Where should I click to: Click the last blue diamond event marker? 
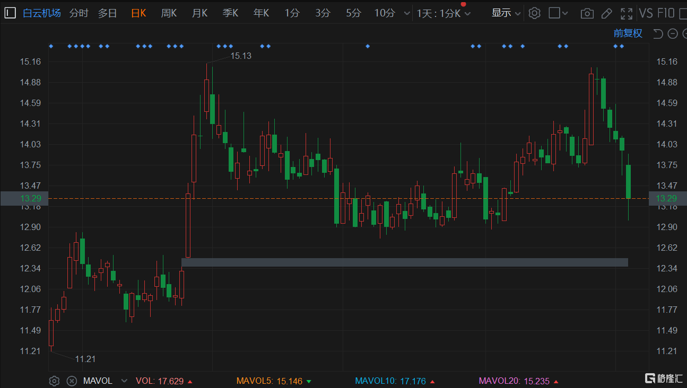[x=622, y=46]
